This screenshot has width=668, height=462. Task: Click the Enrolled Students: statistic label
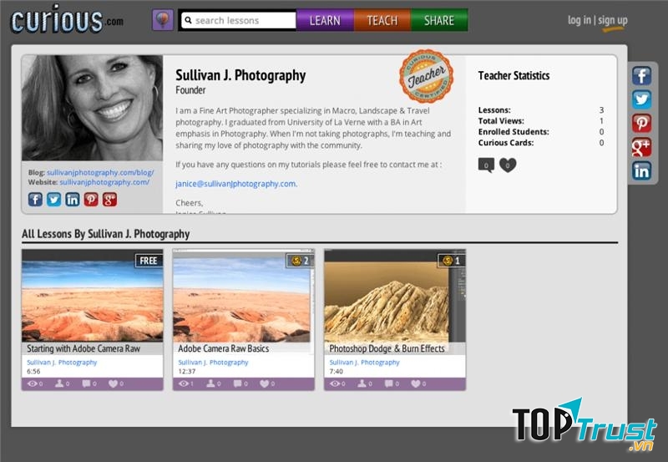point(514,132)
